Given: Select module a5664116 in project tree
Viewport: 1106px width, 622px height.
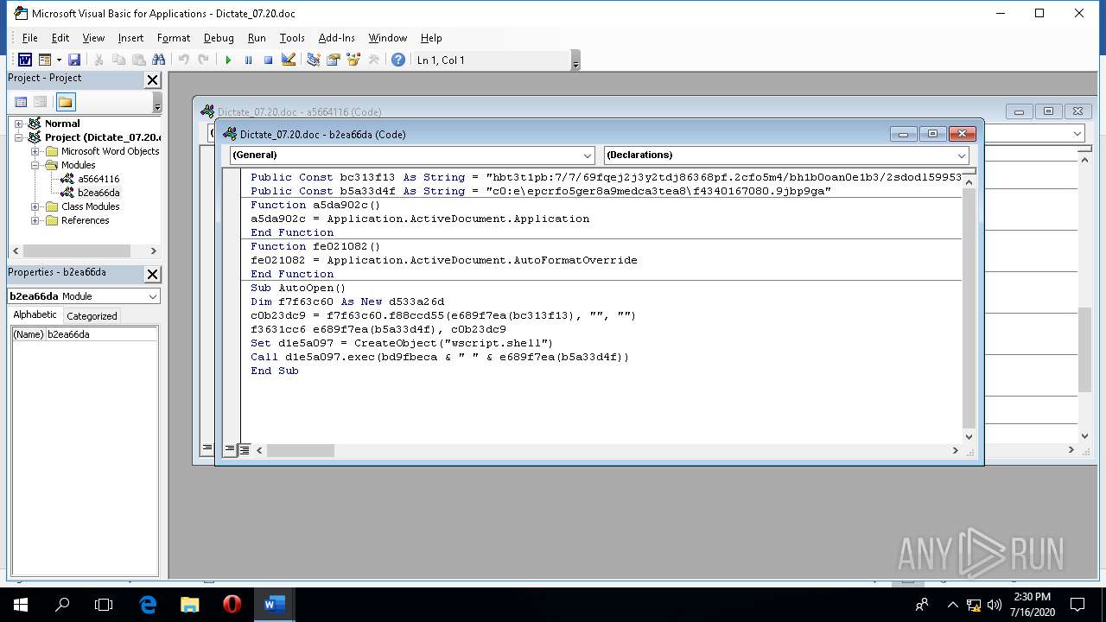Looking at the screenshot, I should 99,179.
